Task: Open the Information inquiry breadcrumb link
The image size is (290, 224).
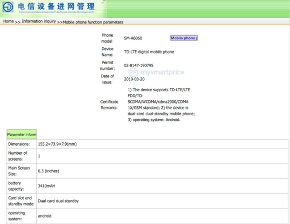Action: coord(39,21)
